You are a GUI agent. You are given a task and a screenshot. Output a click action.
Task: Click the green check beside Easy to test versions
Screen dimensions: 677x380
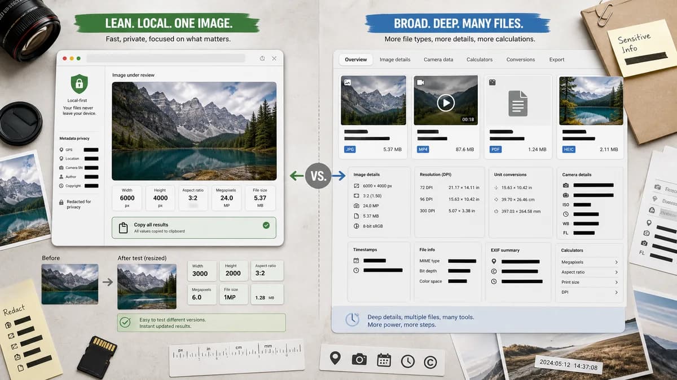[x=126, y=323]
